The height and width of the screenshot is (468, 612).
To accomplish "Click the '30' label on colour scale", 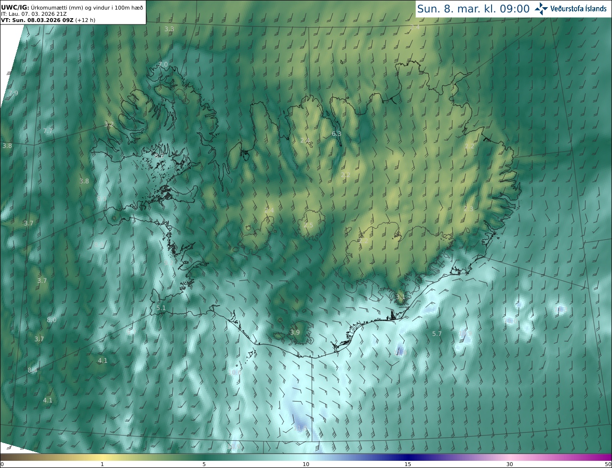I will (510, 464).
